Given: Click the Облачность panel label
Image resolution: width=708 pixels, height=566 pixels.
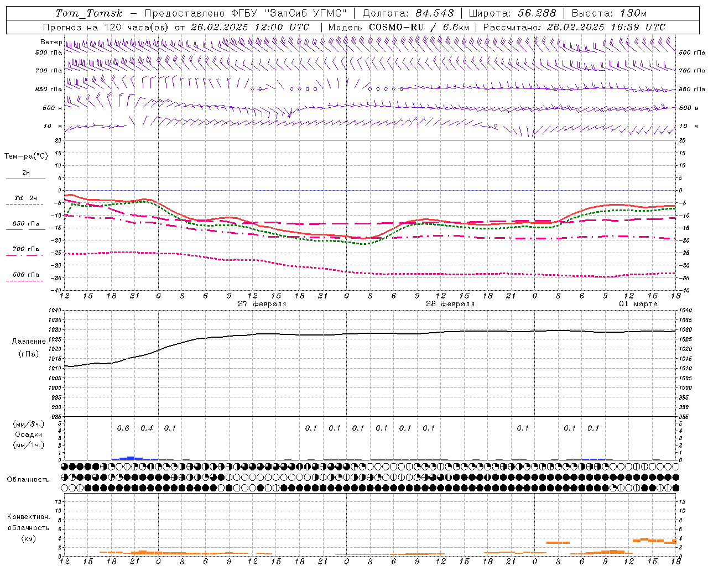Looking at the screenshot, I should point(28,479).
